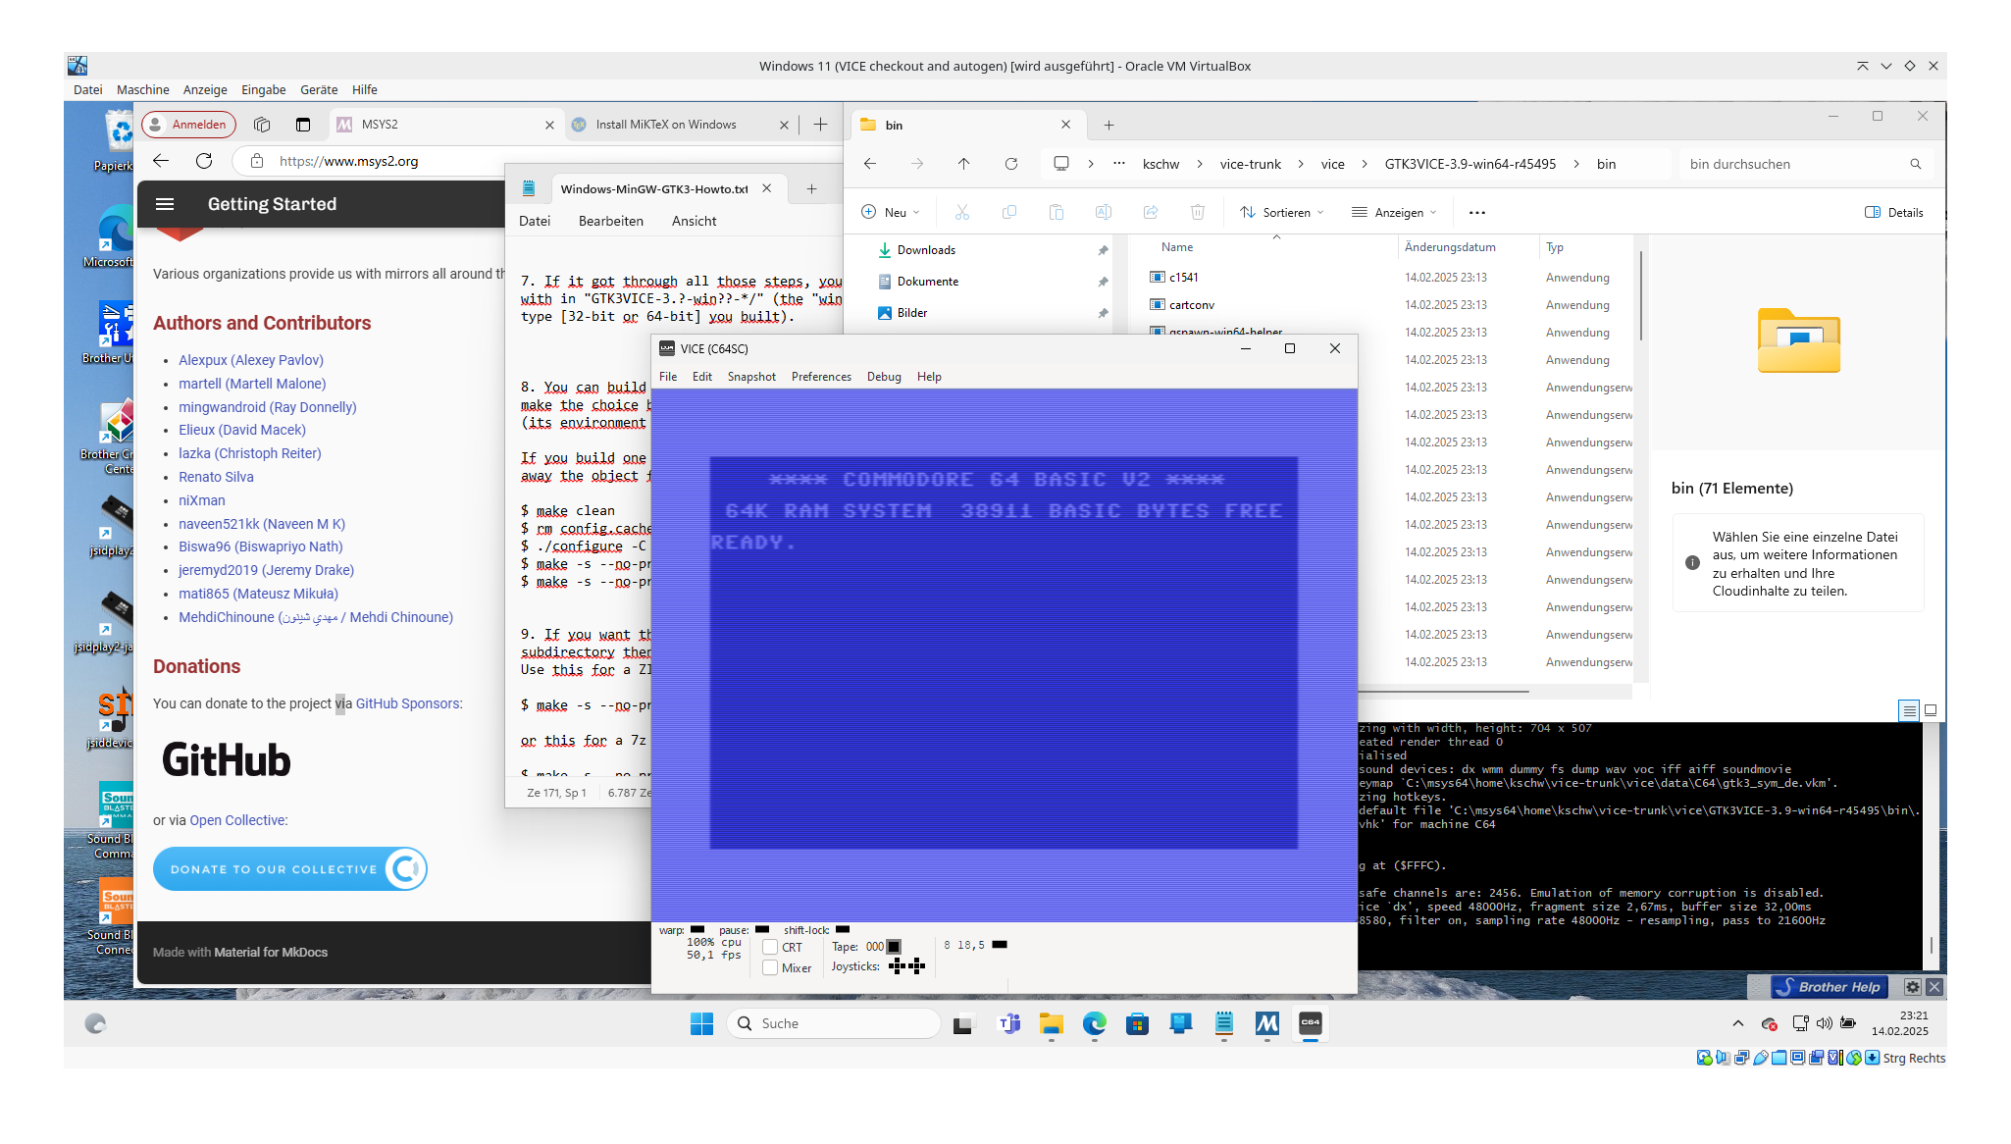Go back in the browser
This screenshot has width=2011, height=1144.
(x=161, y=161)
